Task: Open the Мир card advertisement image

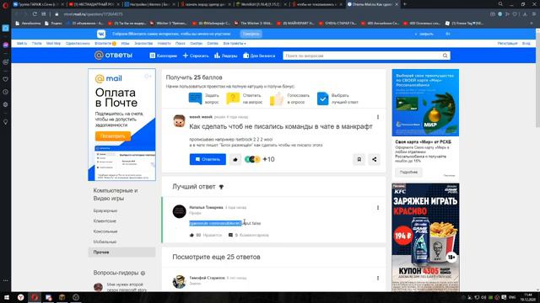Action: coord(425,103)
